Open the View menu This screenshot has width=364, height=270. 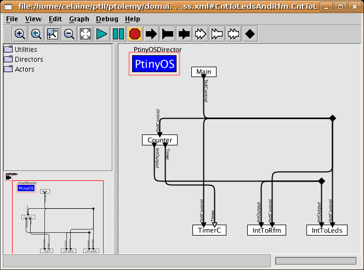[x=33, y=19]
